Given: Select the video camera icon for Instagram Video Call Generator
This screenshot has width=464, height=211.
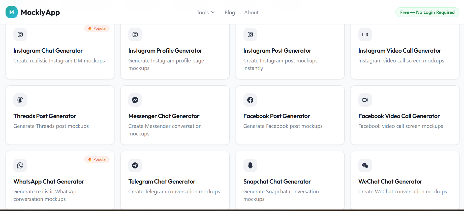Looking at the screenshot, I should click(x=365, y=34).
